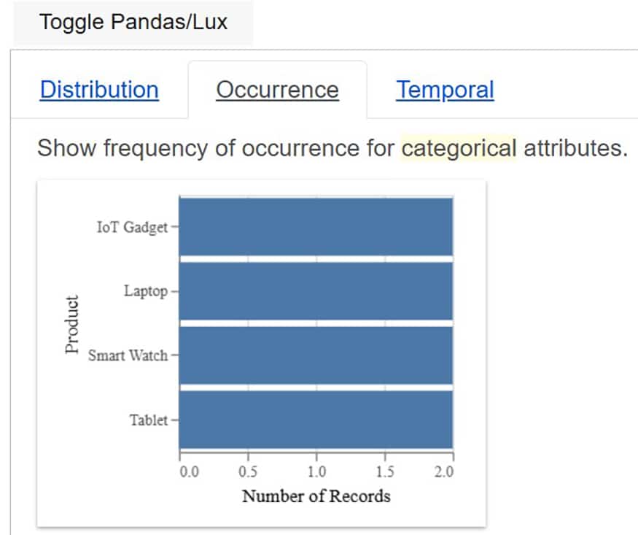Select the Occurrence tab
638x535 pixels.
[277, 90]
